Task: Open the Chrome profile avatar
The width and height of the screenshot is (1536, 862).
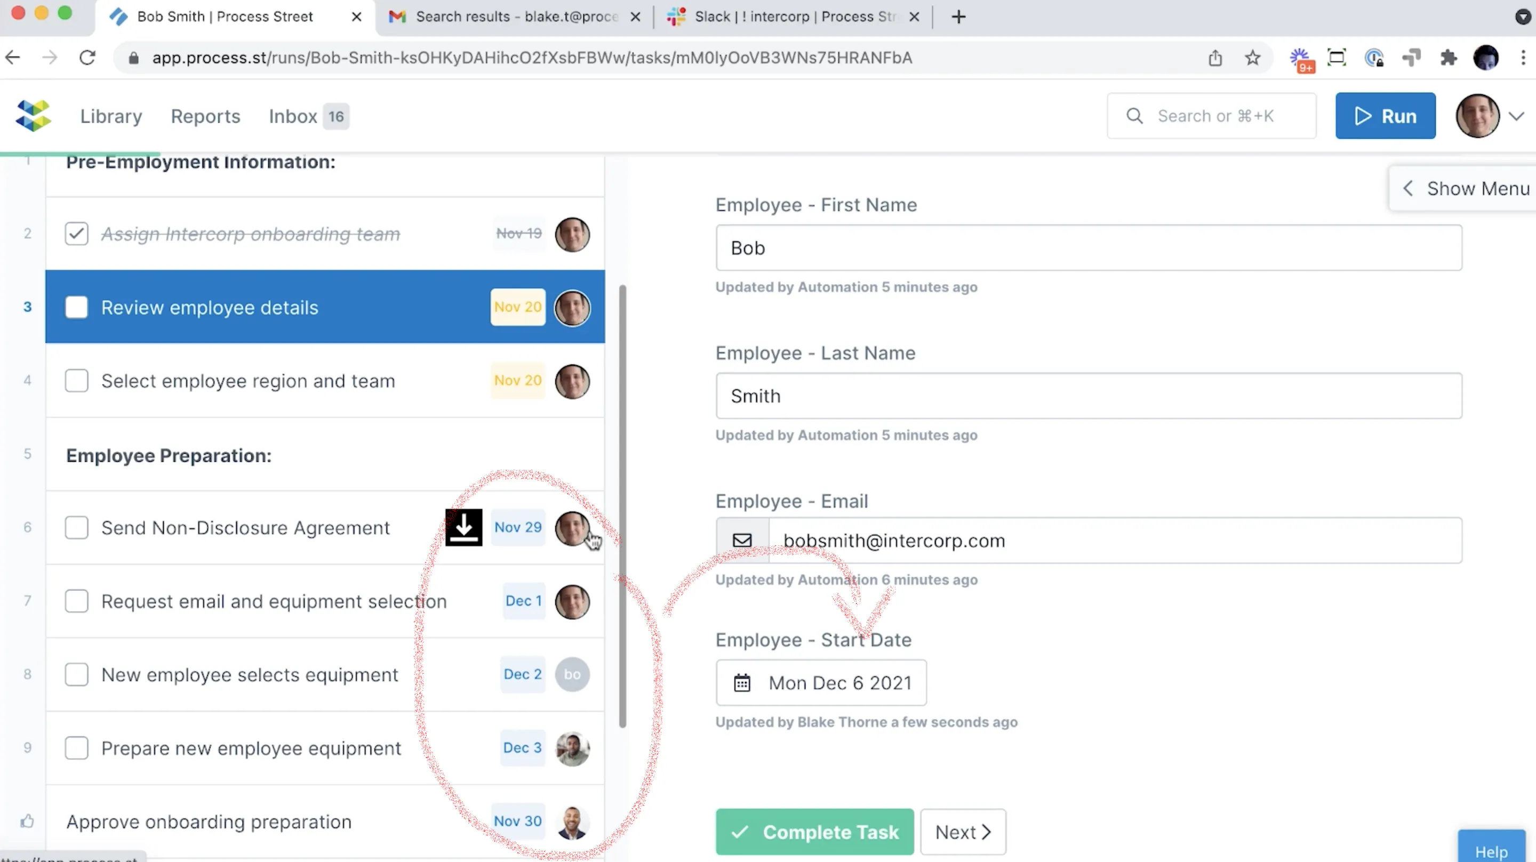Action: click(x=1485, y=58)
